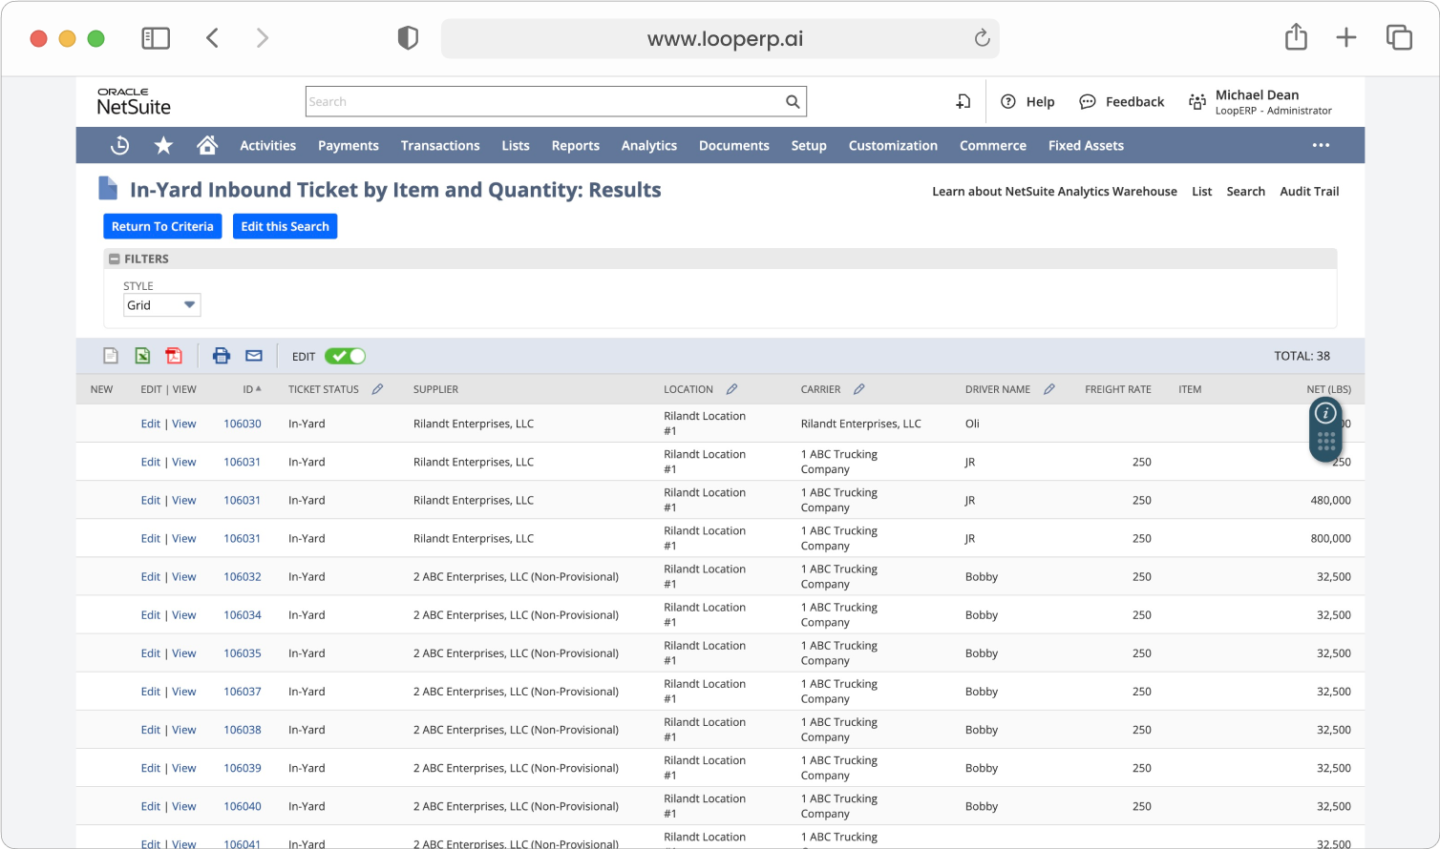
Task: Open the more menu ellipsis
Action: (1321, 145)
